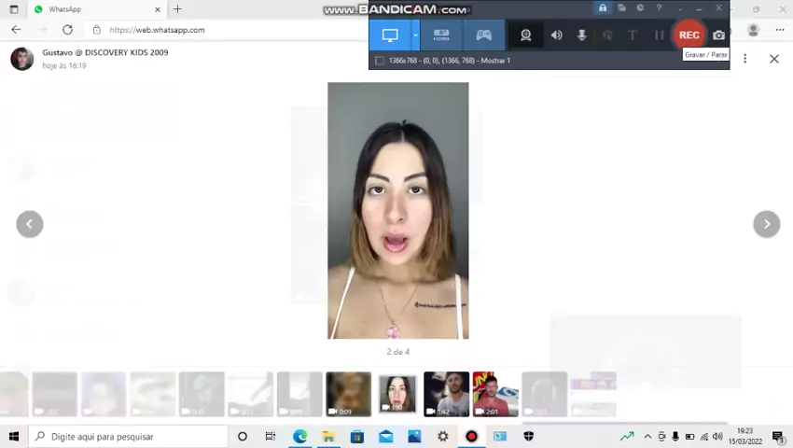Open the WhatsApp viewer three-dot menu

(x=744, y=59)
